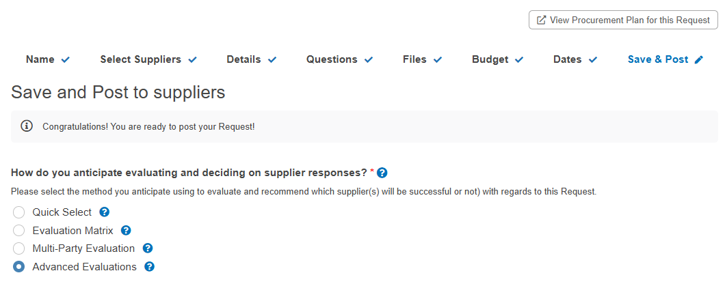
Task: Click the help icon after the evaluation question
Action: point(382,173)
